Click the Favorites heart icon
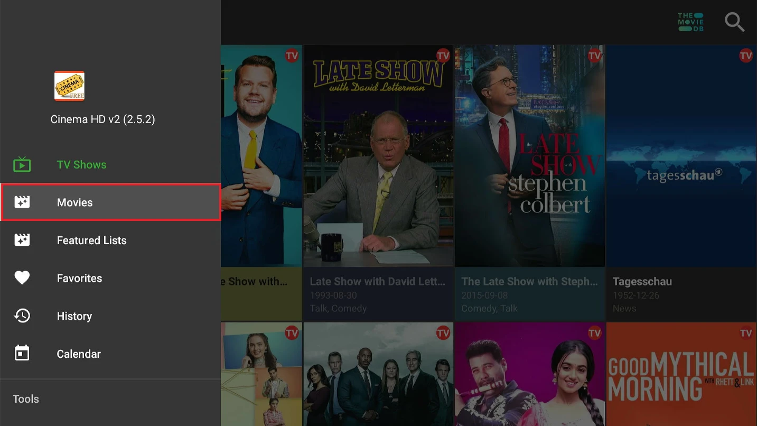 (x=22, y=278)
